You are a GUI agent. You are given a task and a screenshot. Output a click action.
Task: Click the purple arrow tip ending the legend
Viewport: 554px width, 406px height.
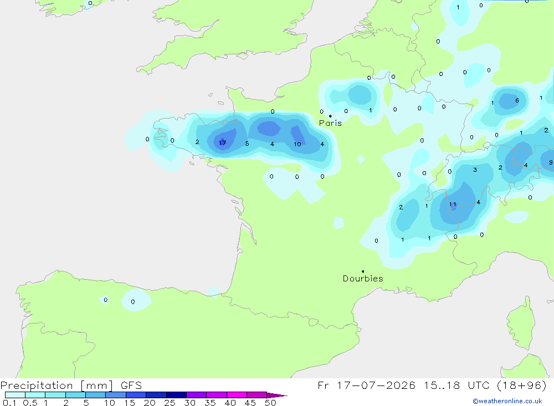pos(277,395)
